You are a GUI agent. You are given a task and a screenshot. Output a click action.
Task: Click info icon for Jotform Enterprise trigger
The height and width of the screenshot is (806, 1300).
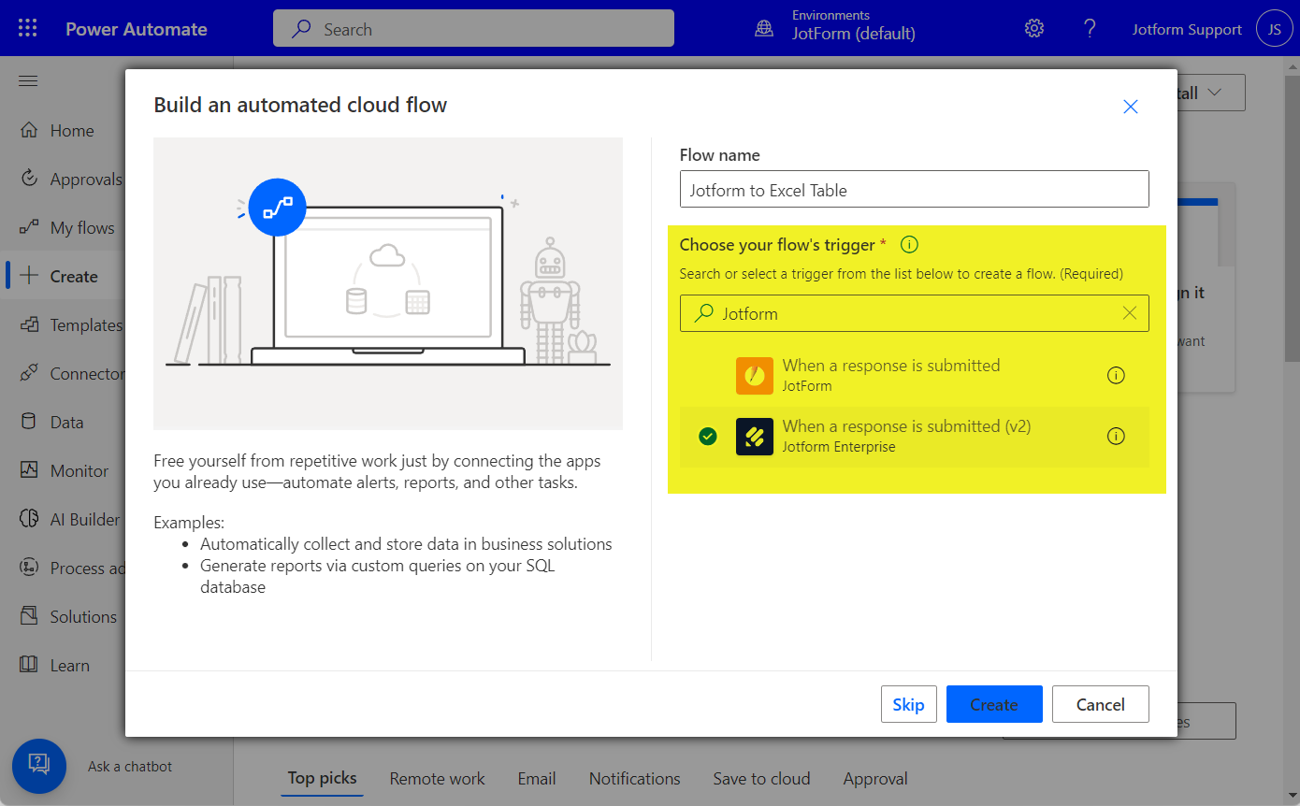tap(1115, 436)
